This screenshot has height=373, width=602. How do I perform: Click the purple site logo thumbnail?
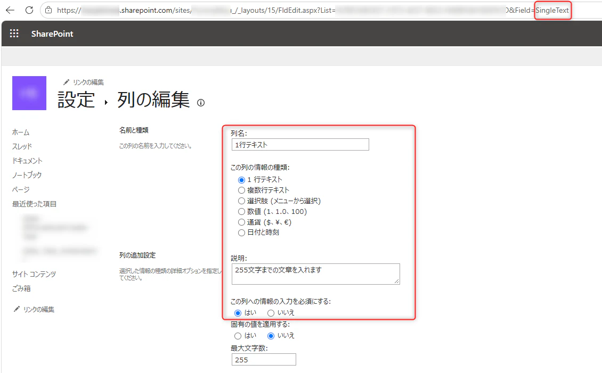tap(29, 93)
